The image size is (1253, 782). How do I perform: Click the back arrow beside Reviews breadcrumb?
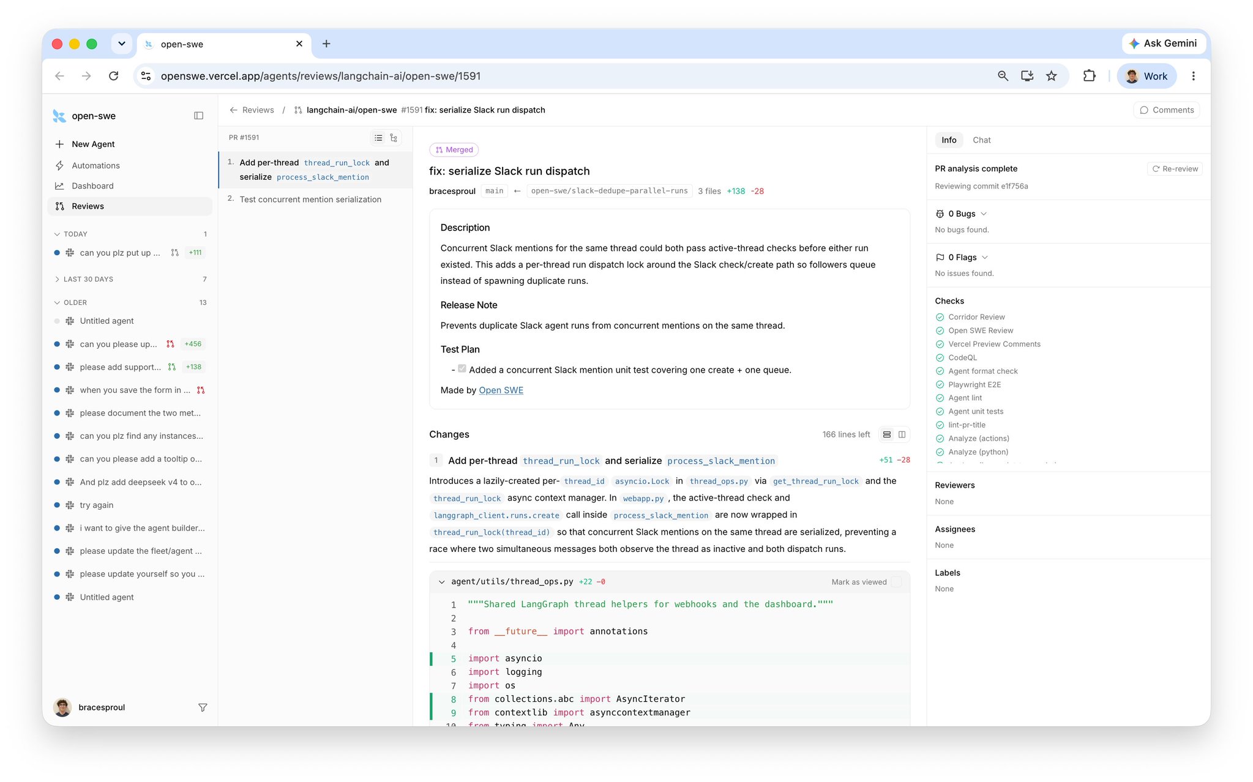click(x=233, y=110)
